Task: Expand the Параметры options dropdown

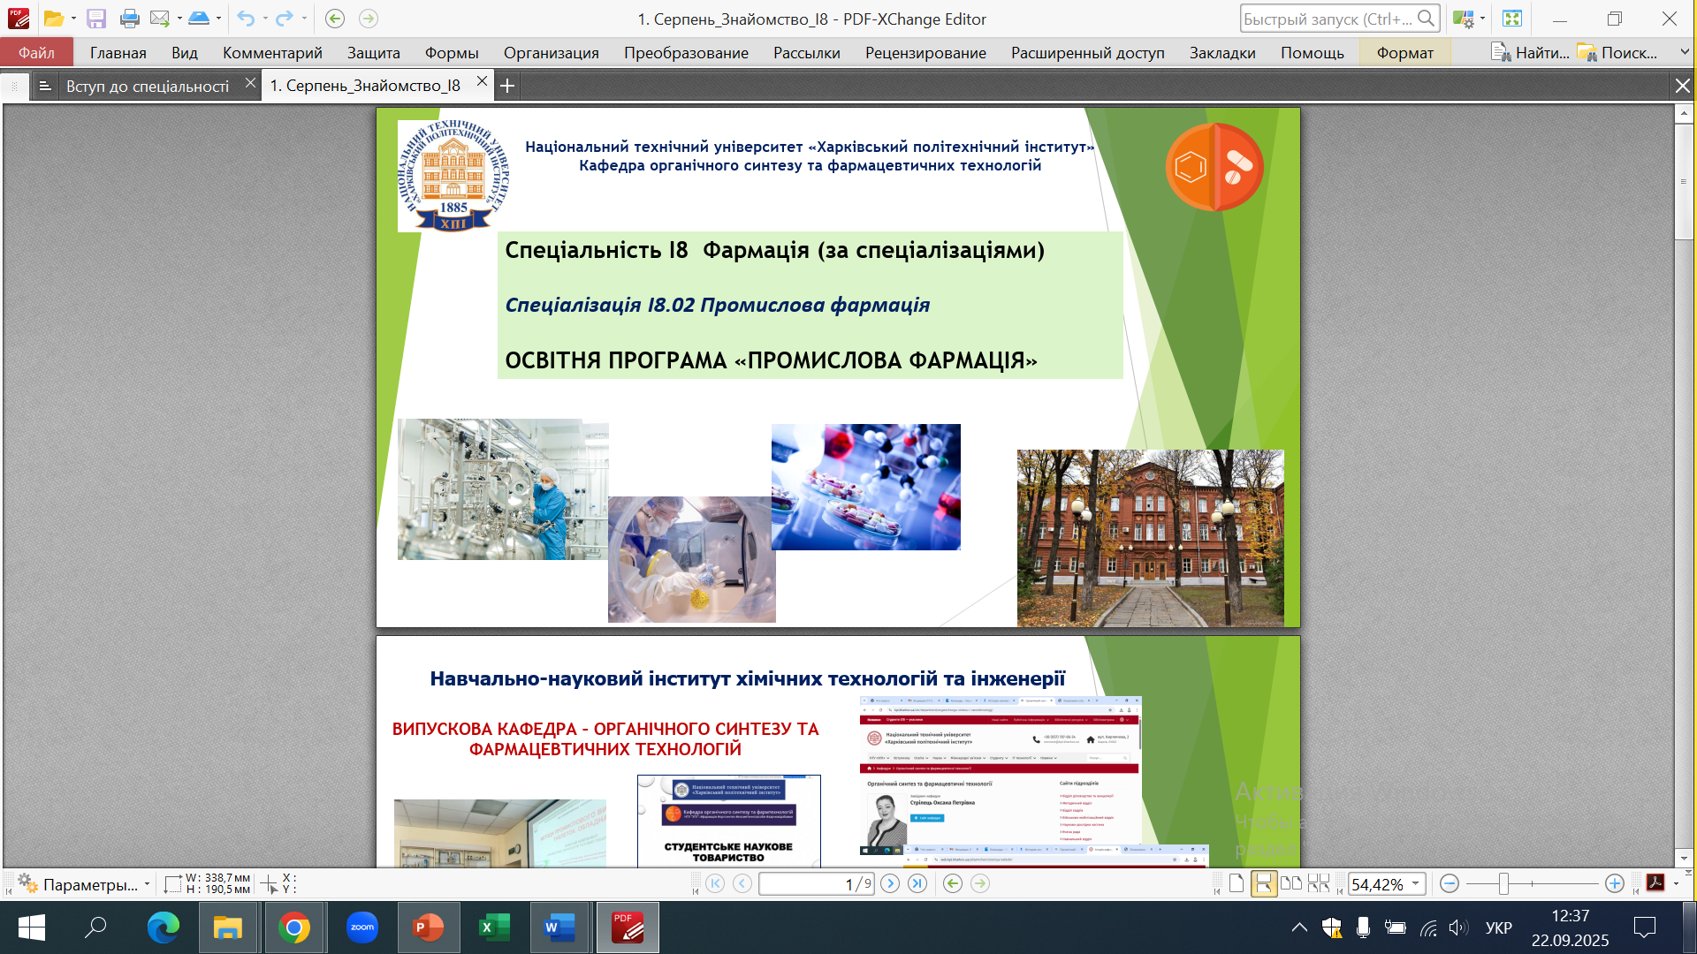Action: click(x=147, y=884)
